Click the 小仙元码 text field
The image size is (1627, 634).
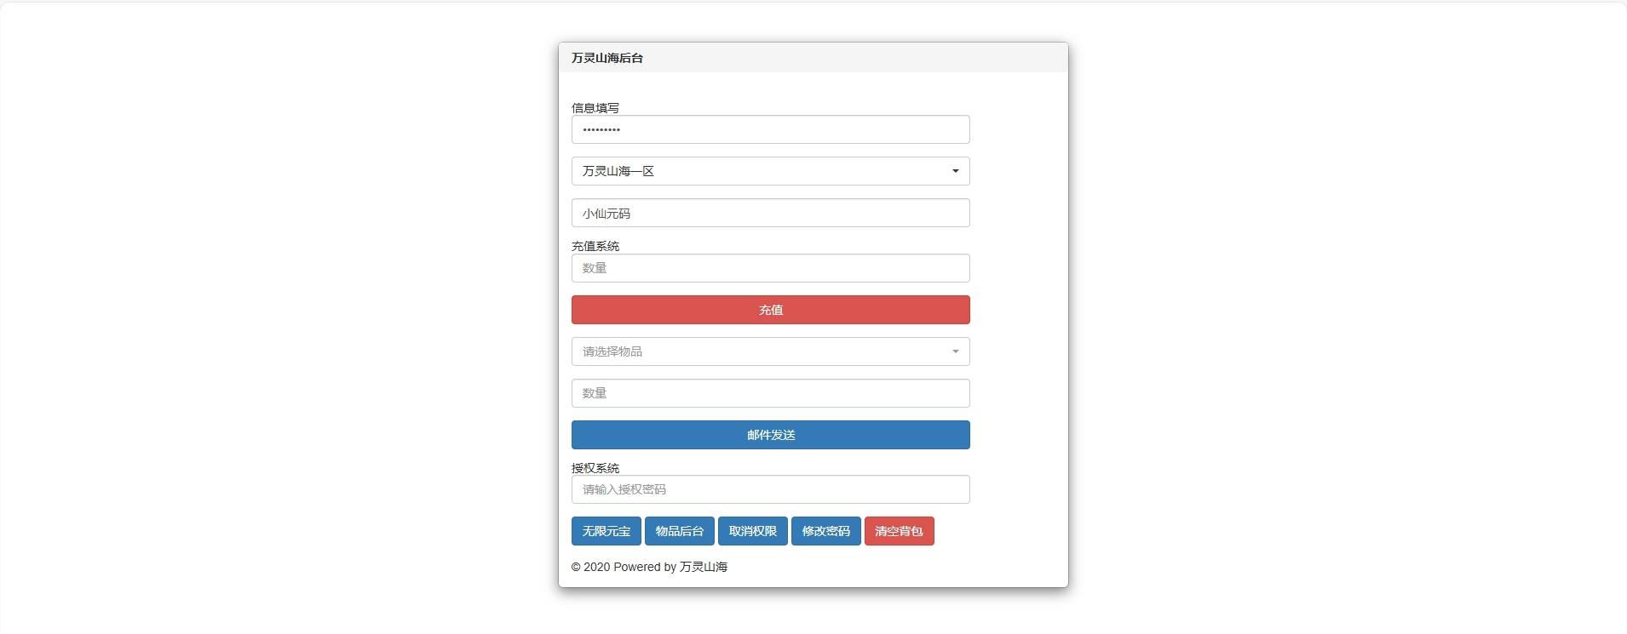tap(770, 213)
